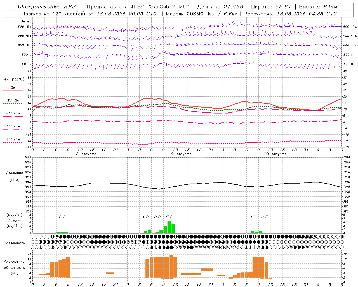
Task: Select the Давление pressure panel label
Action: 14,173
